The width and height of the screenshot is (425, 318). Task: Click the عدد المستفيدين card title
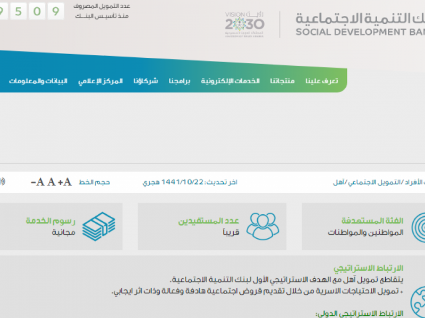coord(208,221)
